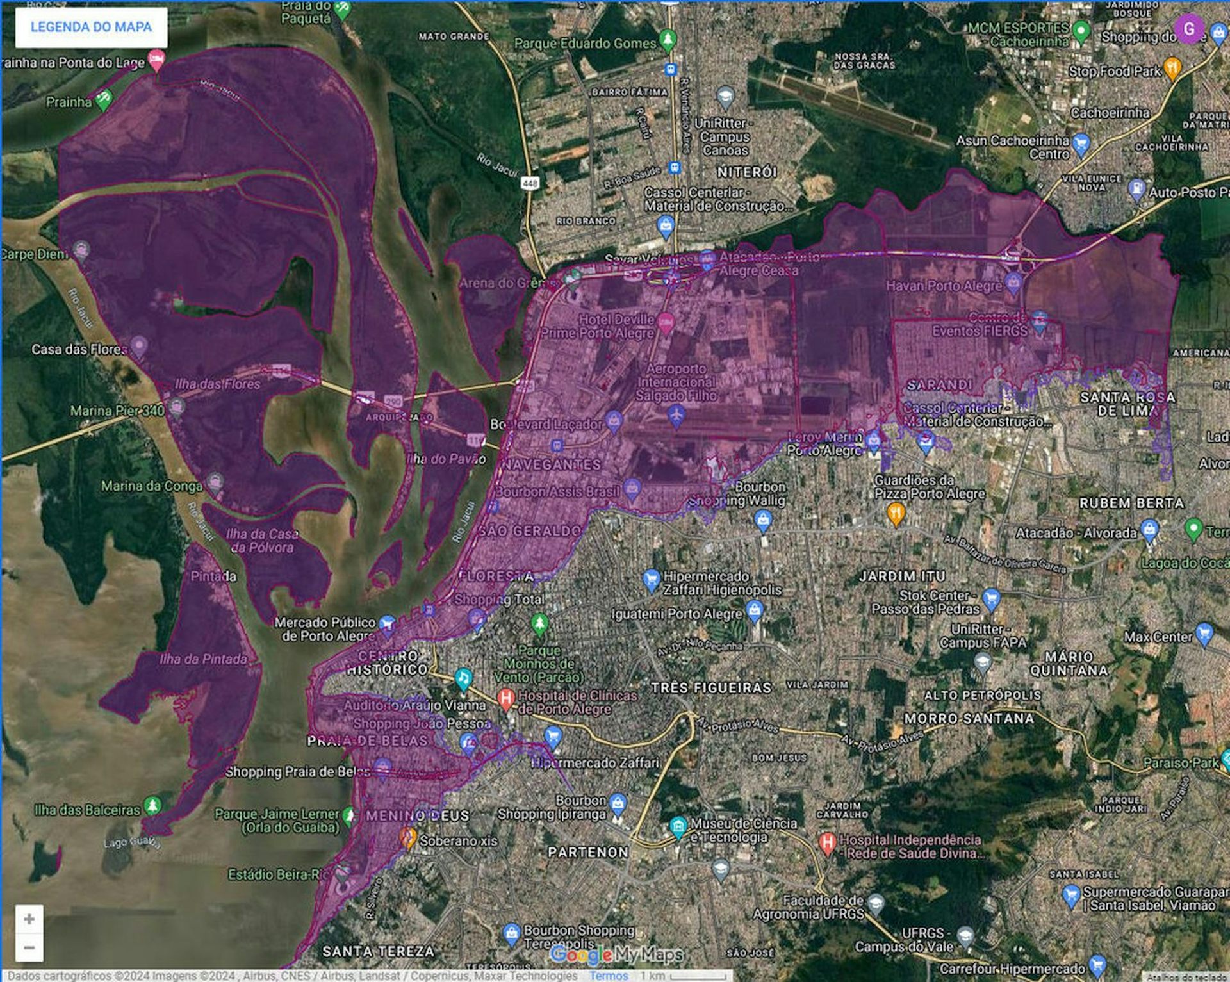Select the Bourbon Shopping Wallig bag pin
The height and width of the screenshot is (982, 1230).
(762, 520)
